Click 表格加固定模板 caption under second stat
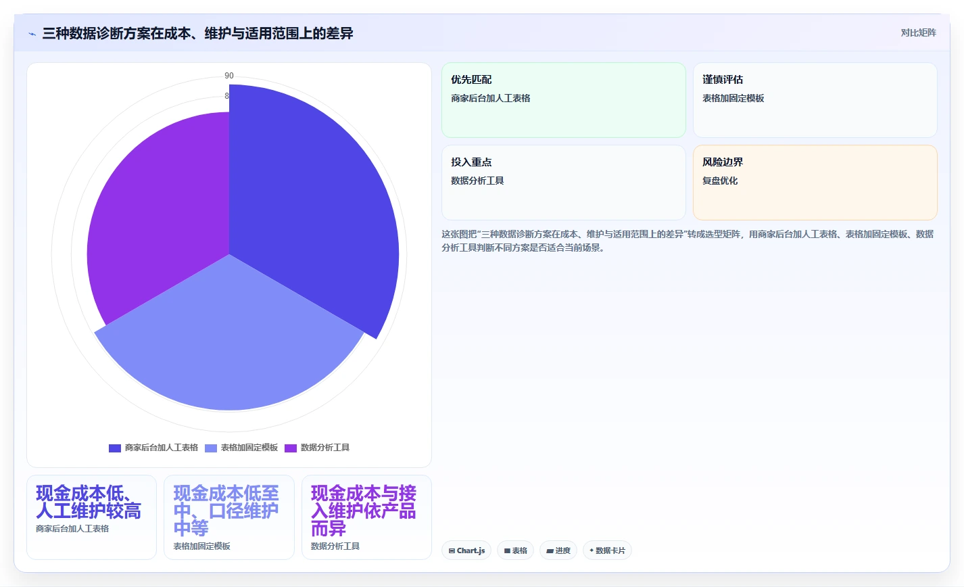This screenshot has height=587, width=964. coord(201,546)
